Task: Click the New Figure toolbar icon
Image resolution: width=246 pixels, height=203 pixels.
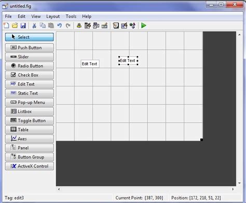Action: [6, 25]
